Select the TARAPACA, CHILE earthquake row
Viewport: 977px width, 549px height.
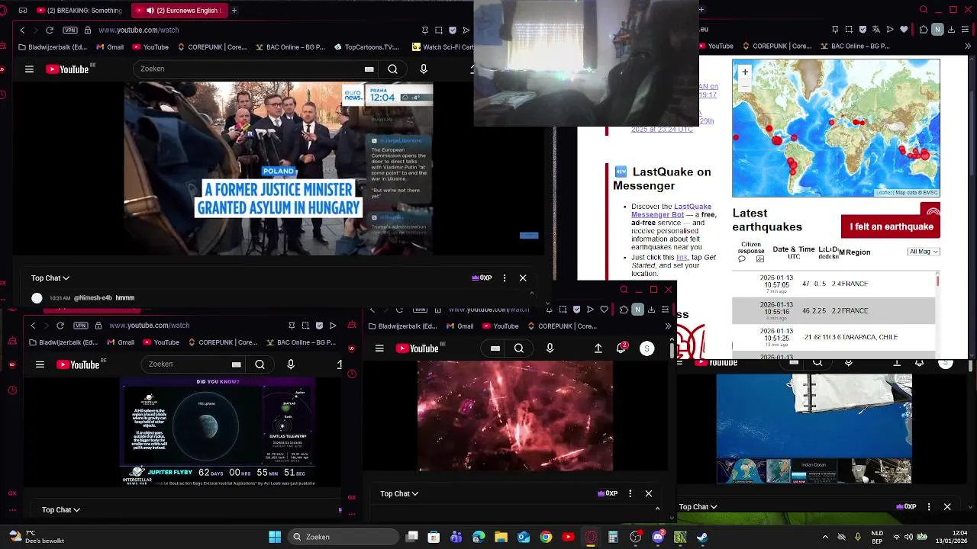point(834,337)
